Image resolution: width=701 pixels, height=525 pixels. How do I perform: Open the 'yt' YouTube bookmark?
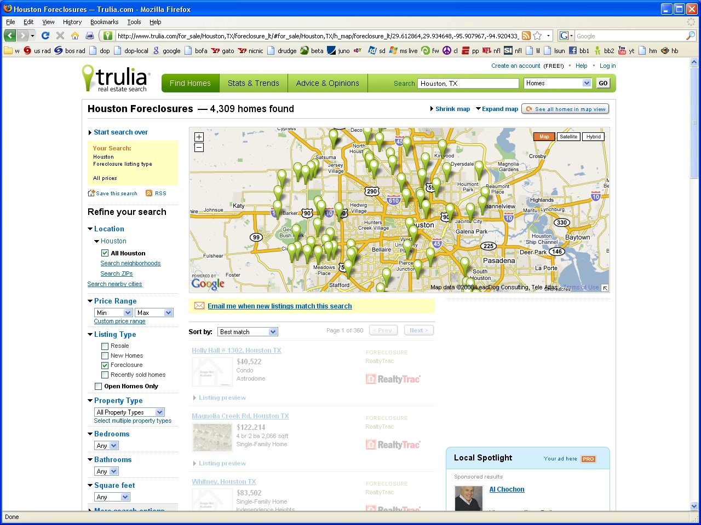click(627, 50)
